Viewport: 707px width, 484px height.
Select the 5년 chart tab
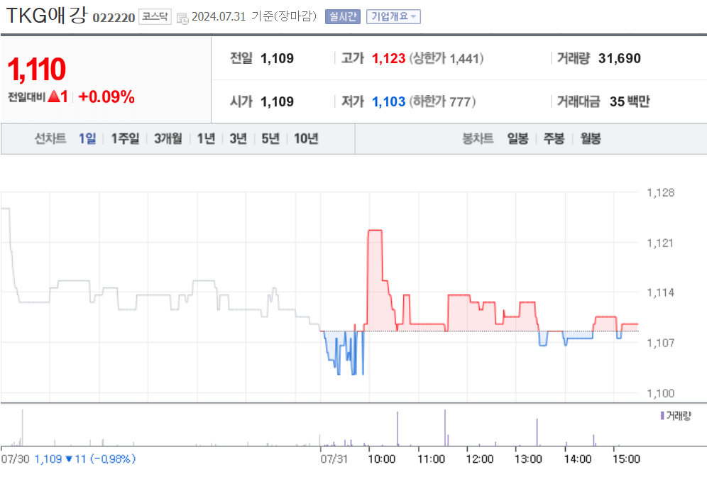(270, 139)
